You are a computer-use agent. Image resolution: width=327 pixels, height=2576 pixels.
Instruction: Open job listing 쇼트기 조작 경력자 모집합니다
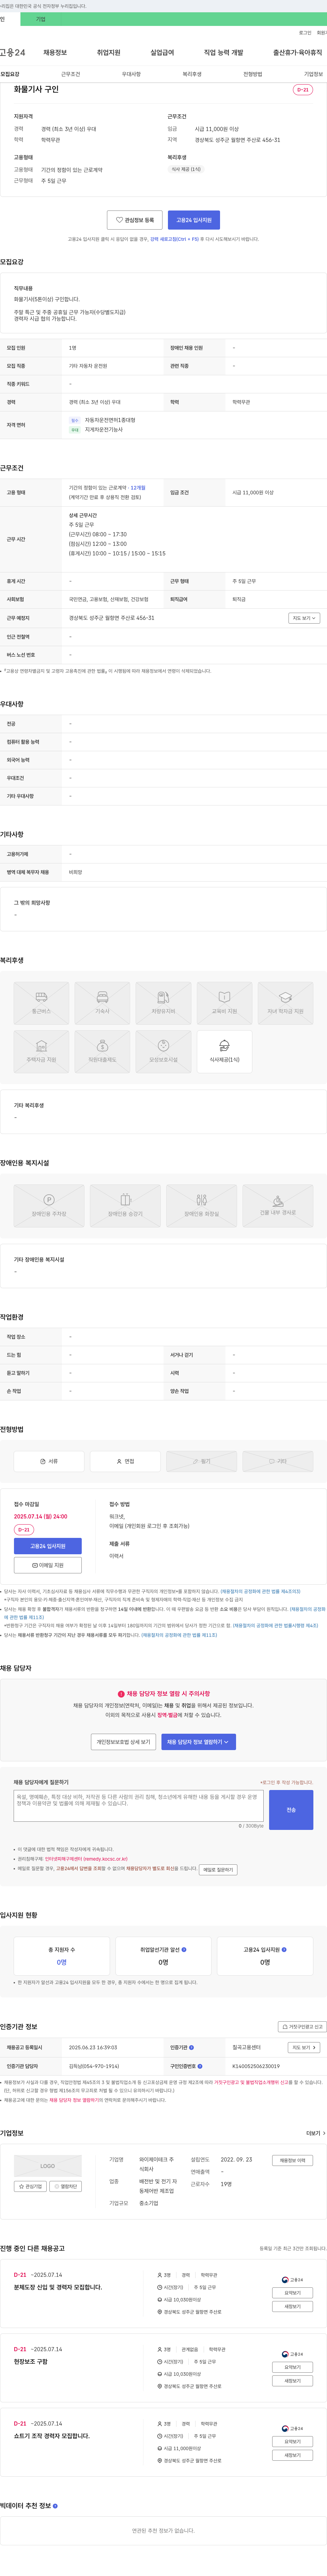tap(52, 2436)
